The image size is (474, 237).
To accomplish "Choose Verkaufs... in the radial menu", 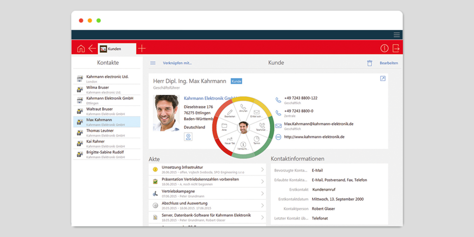I will click(x=243, y=146).
